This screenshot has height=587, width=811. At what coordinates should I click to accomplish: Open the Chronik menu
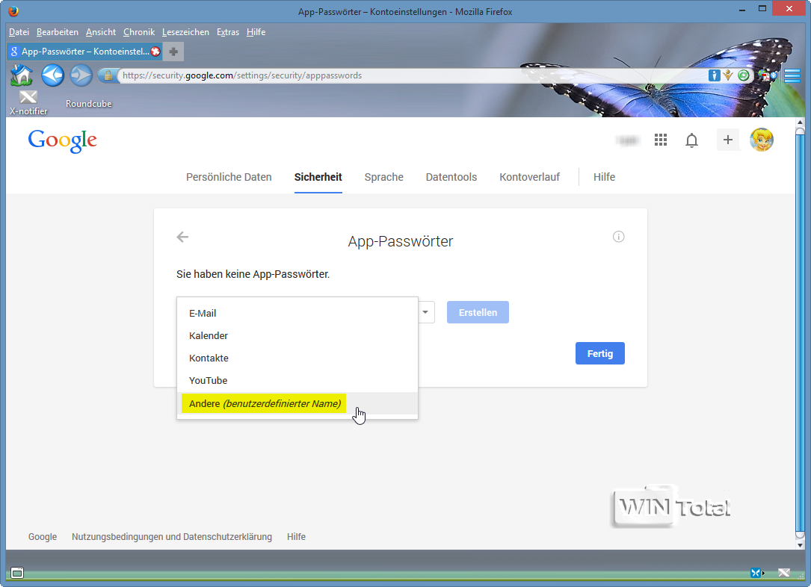point(138,32)
